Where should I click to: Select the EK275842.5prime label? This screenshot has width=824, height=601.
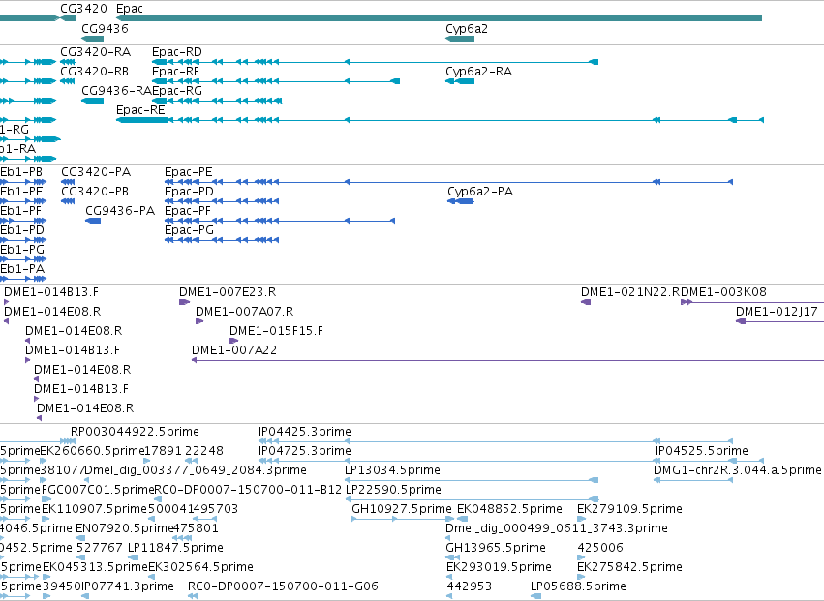pos(629,567)
